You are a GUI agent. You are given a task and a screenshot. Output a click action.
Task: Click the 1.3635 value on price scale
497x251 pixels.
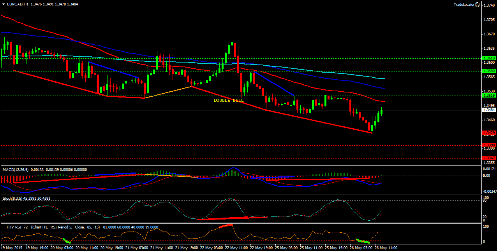pyautogui.click(x=488, y=49)
